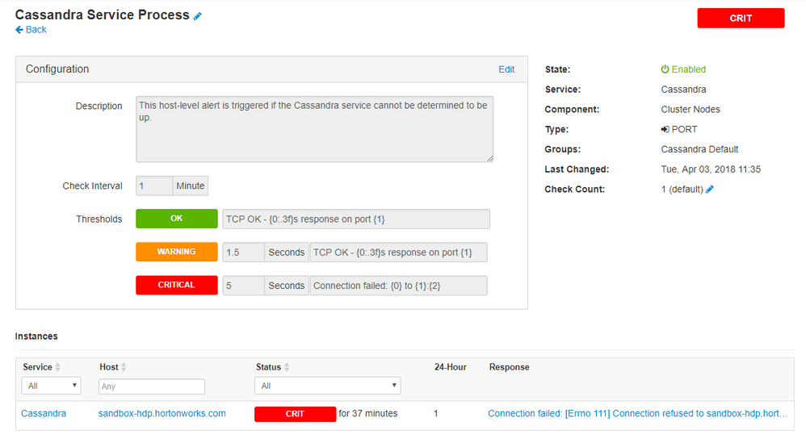Screen dimensions: 806x434
Task: Click the Cassandra Default group value
Action: 699,149
